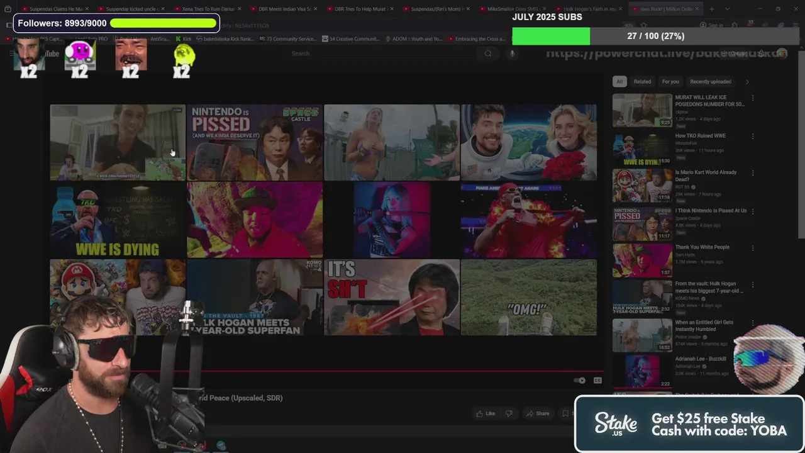The width and height of the screenshot is (805, 453).
Task: Toggle the autoplay switch
Action: pyautogui.click(x=580, y=380)
